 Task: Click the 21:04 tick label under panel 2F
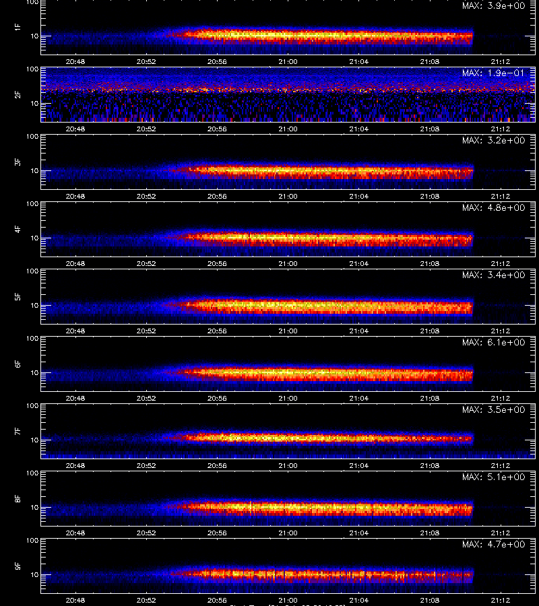pyautogui.click(x=359, y=129)
